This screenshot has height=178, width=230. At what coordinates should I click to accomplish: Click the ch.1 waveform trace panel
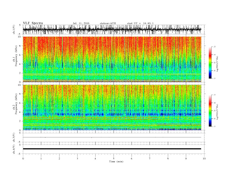point(114,29)
